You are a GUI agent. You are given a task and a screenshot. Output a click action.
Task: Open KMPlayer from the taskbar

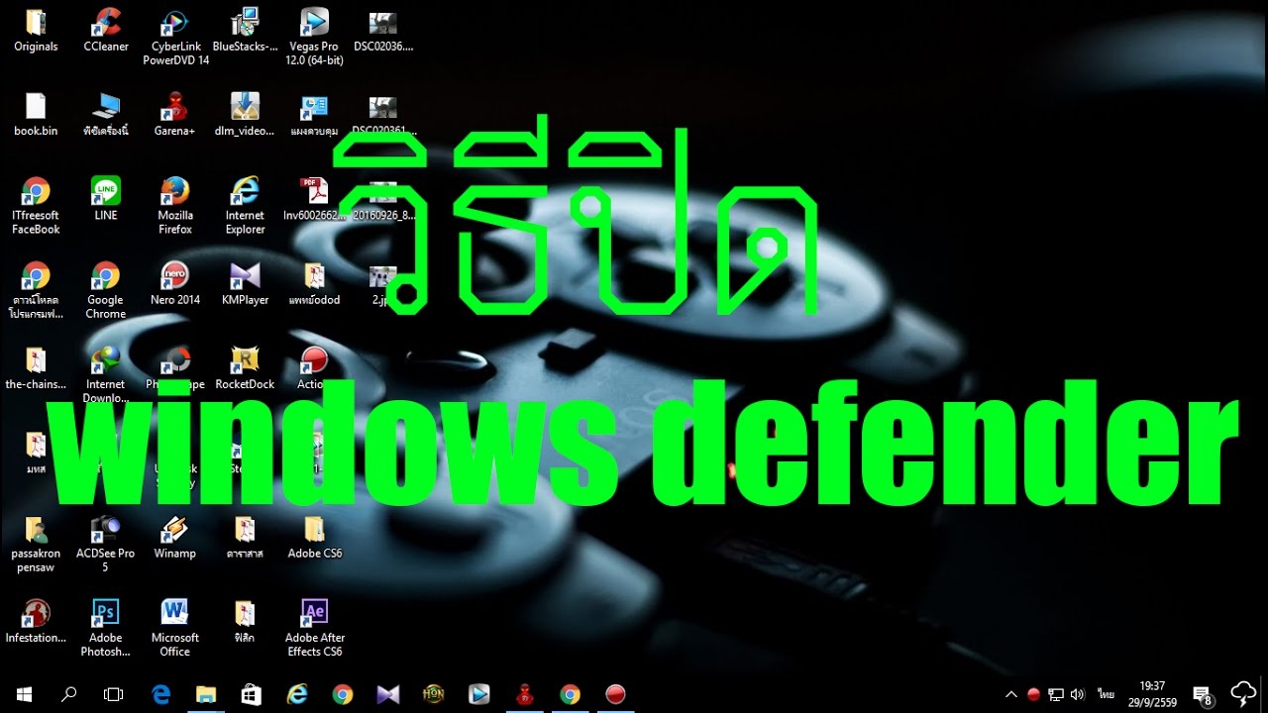click(388, 694)
